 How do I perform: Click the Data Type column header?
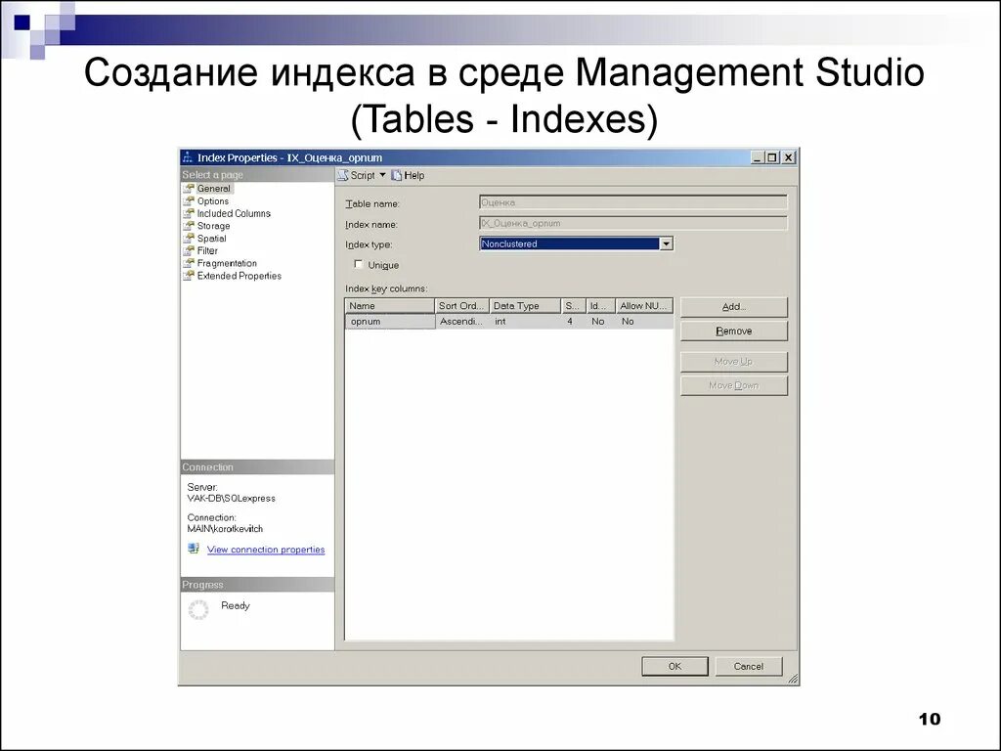point(525,306)
